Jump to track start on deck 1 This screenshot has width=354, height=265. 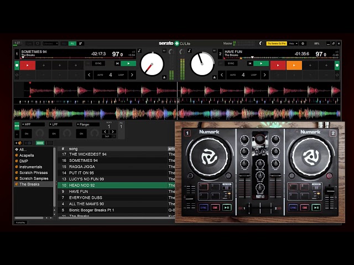pyautogui.click(x=117, y=63)
